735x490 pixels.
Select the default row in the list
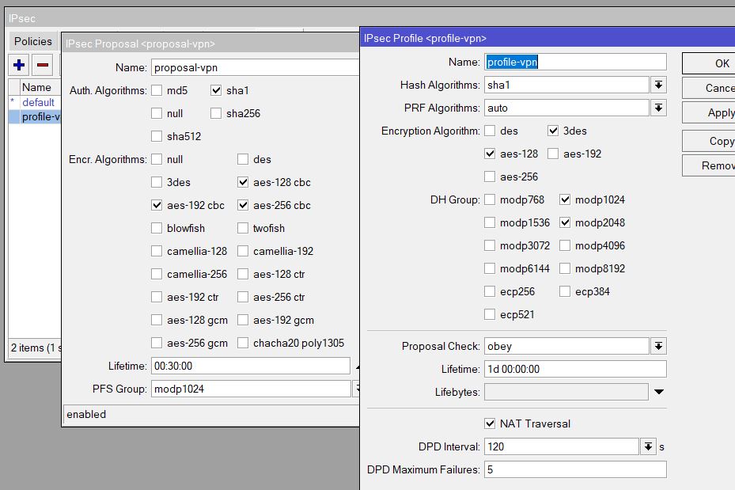click(x=38, y=102)
